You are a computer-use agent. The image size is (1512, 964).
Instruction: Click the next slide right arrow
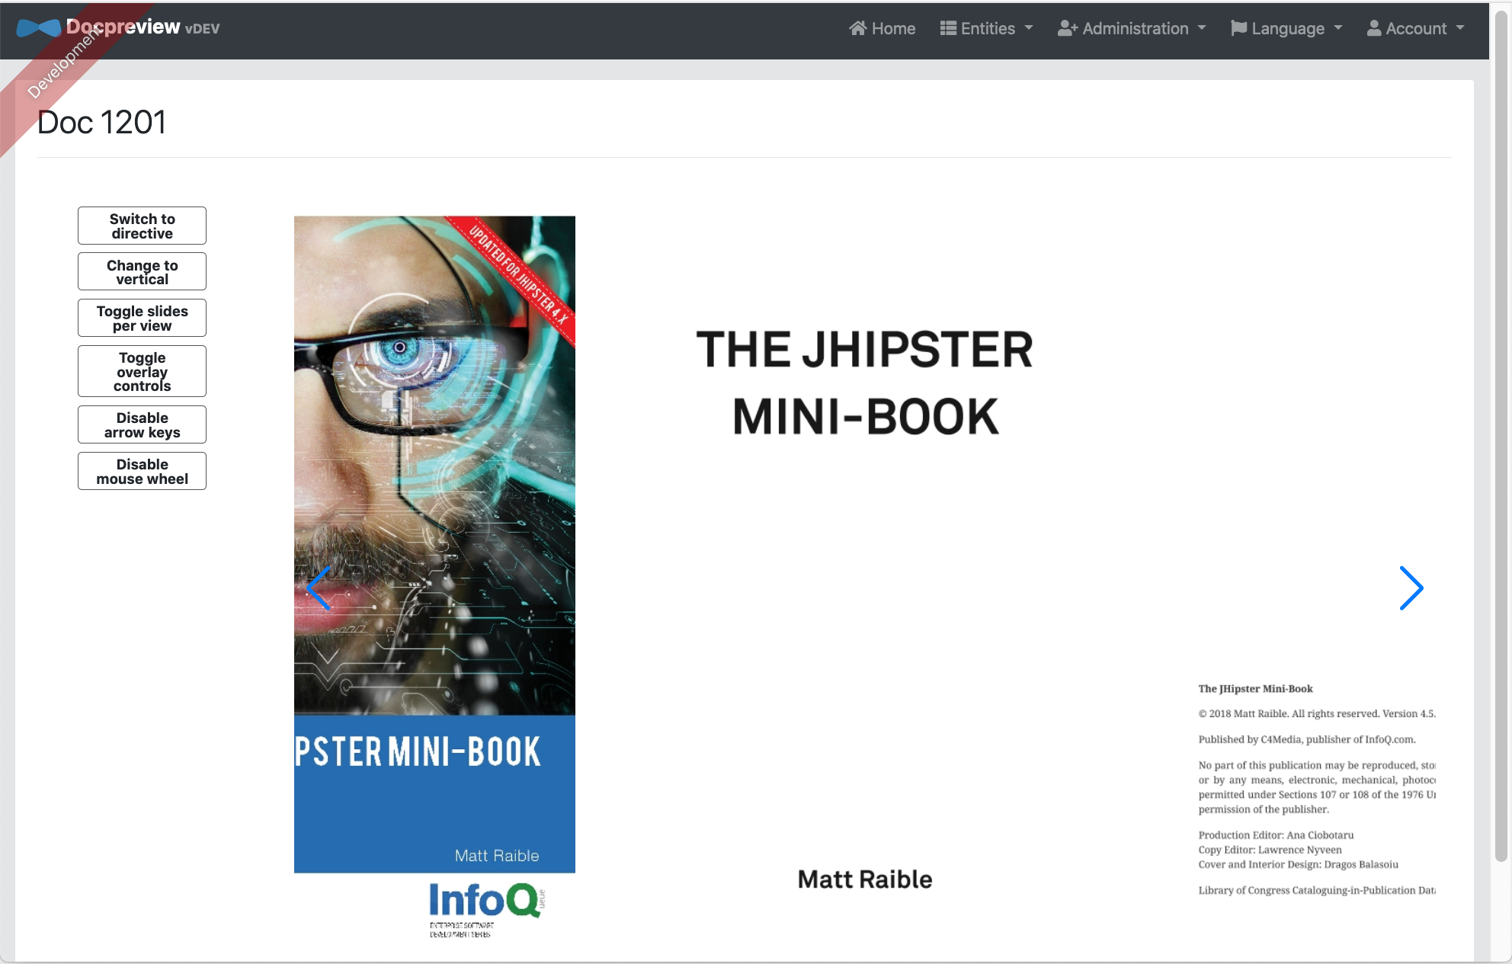[1411, 588]
